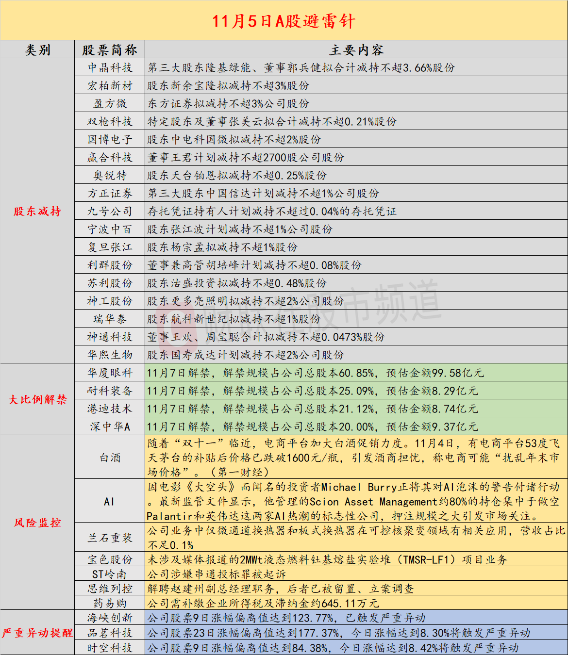Screen dimensions: 568x655
Task: Select stock name 苏利股份
Action: click(110, 283)
